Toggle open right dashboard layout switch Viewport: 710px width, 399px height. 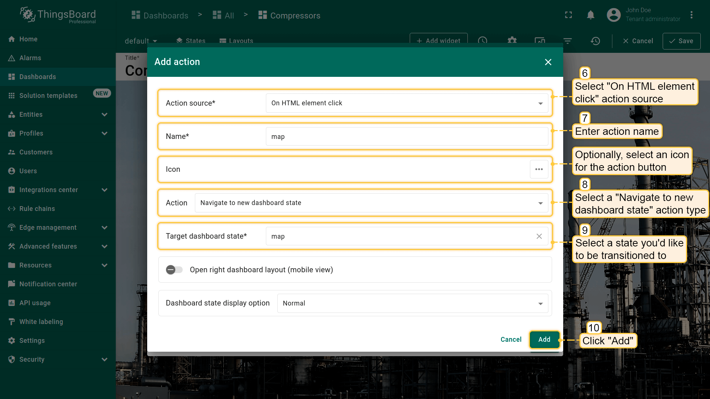click(x=174, y=270)
